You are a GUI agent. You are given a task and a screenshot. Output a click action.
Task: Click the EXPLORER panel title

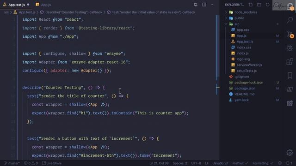(x=234, y=5)
